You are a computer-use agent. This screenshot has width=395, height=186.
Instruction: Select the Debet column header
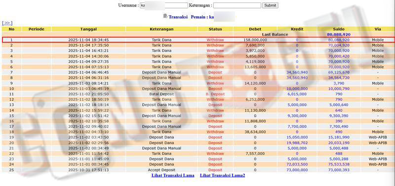point(255,29)
